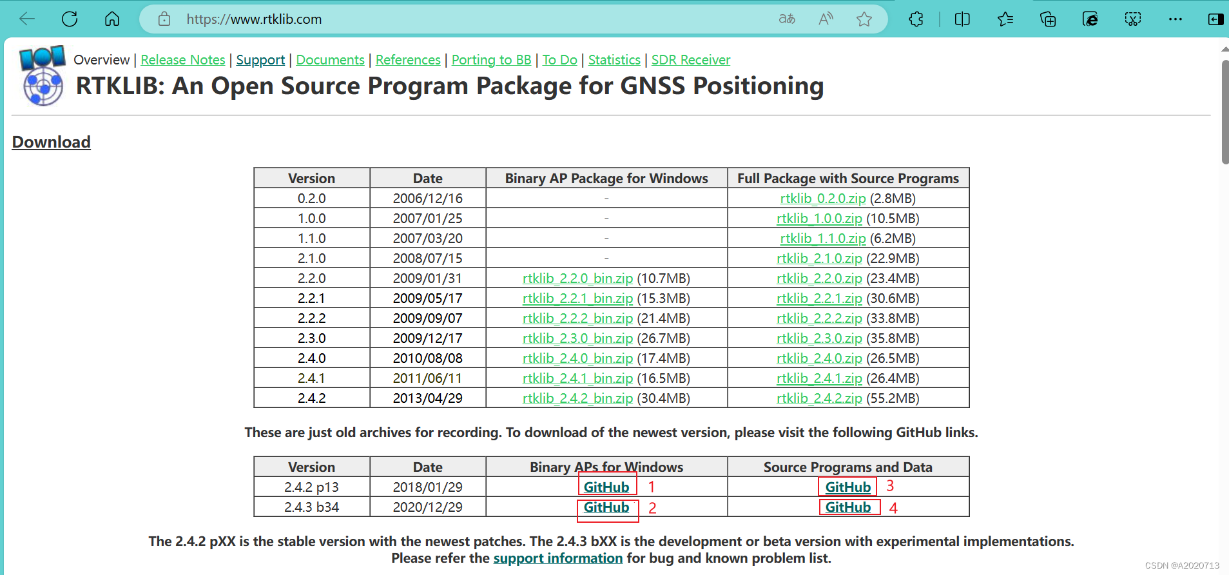Open To Do navigation link

[559, 60]
